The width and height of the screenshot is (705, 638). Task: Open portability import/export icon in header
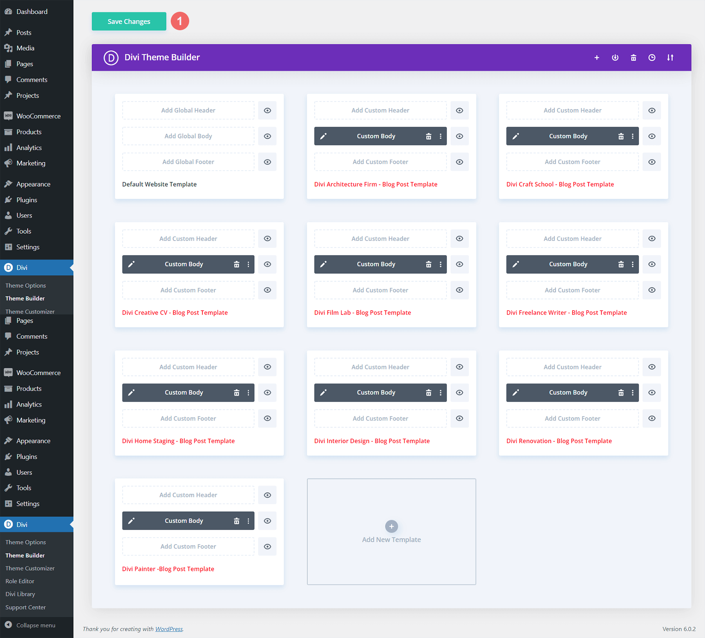615,58
